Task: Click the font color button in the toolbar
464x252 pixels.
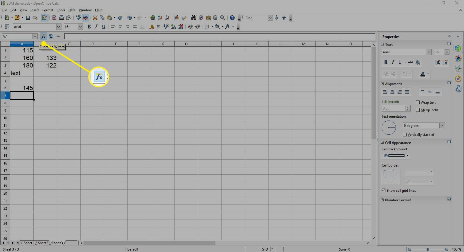Action: tap(228, 27)
